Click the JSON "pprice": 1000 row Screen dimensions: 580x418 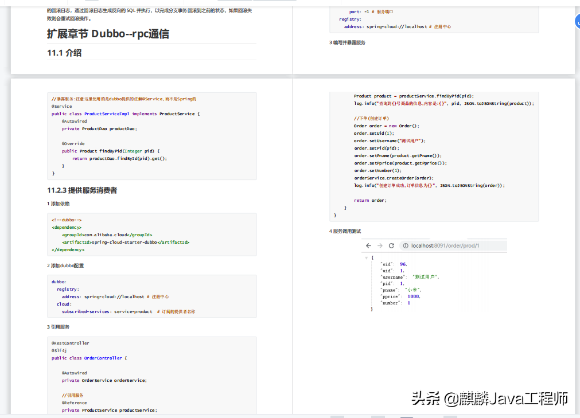pos(400,296)
